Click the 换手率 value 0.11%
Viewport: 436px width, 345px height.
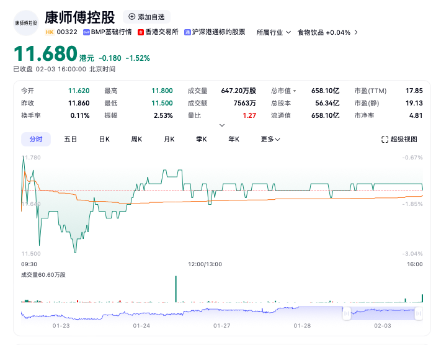[x=80, y=115]
